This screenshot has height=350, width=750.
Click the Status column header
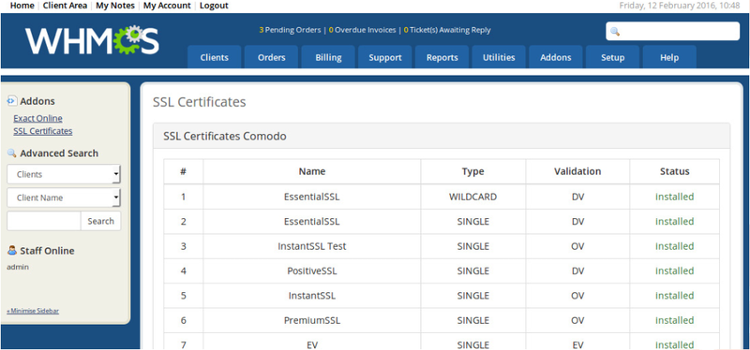pos(674,171)
